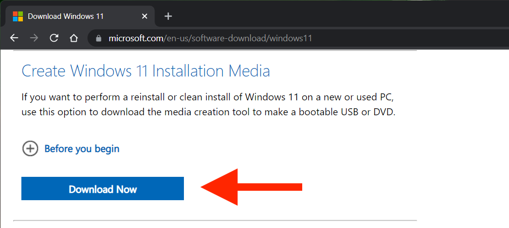Image resolution: width=509 pixels, height=228 pixels.
Task: Click the microsoft.com domain in the URL
Action: coord(134,38)
